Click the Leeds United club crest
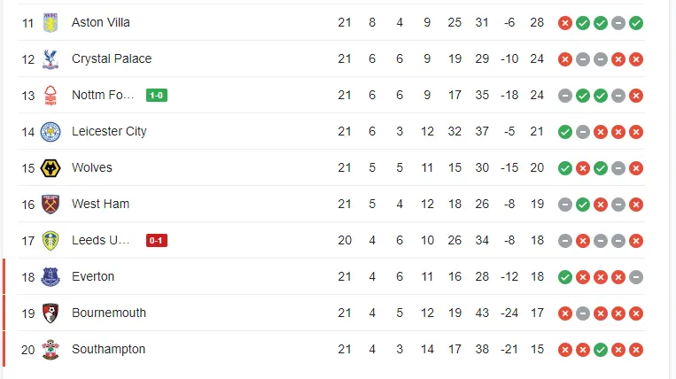The height and width of the screenshot is (379, 676). click(x=51, y=240)
